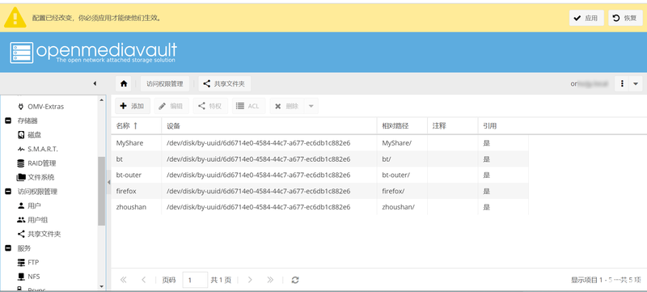Viewport: 647px width, 292px height.
Task: Click sidebar scrollbar down arrow
Action: (102, 286)
